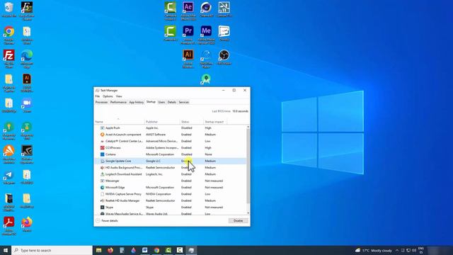The height and width of the screenshot is (255, 453).
Task: Click scrollbar down arrow in startup list
Action: [248, 213]
